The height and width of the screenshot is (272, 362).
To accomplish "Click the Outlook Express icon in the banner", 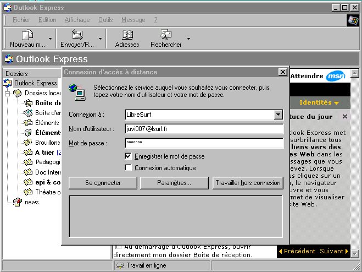I will (x=9, y=59).
